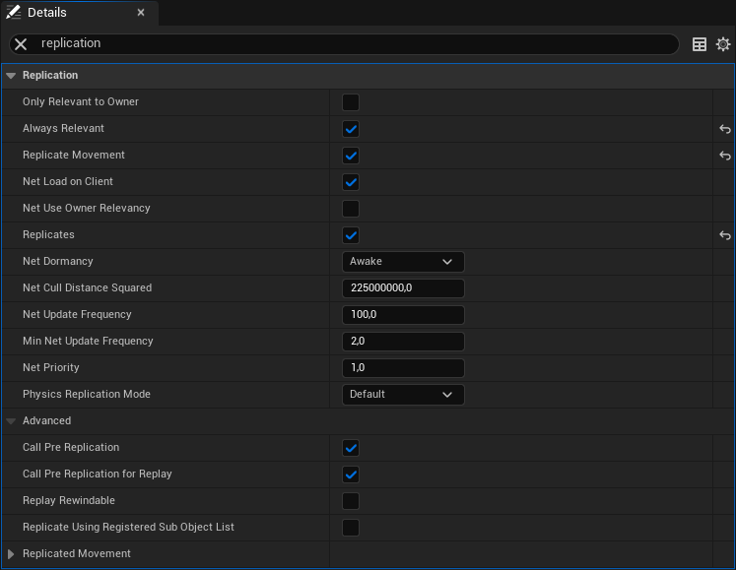Edit Min Net Update Frequency field

(x=403, y=342)
